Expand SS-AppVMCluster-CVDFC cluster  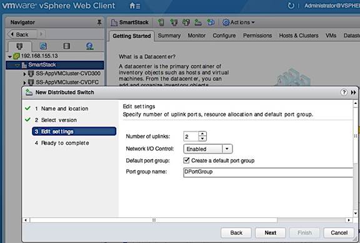24,83
